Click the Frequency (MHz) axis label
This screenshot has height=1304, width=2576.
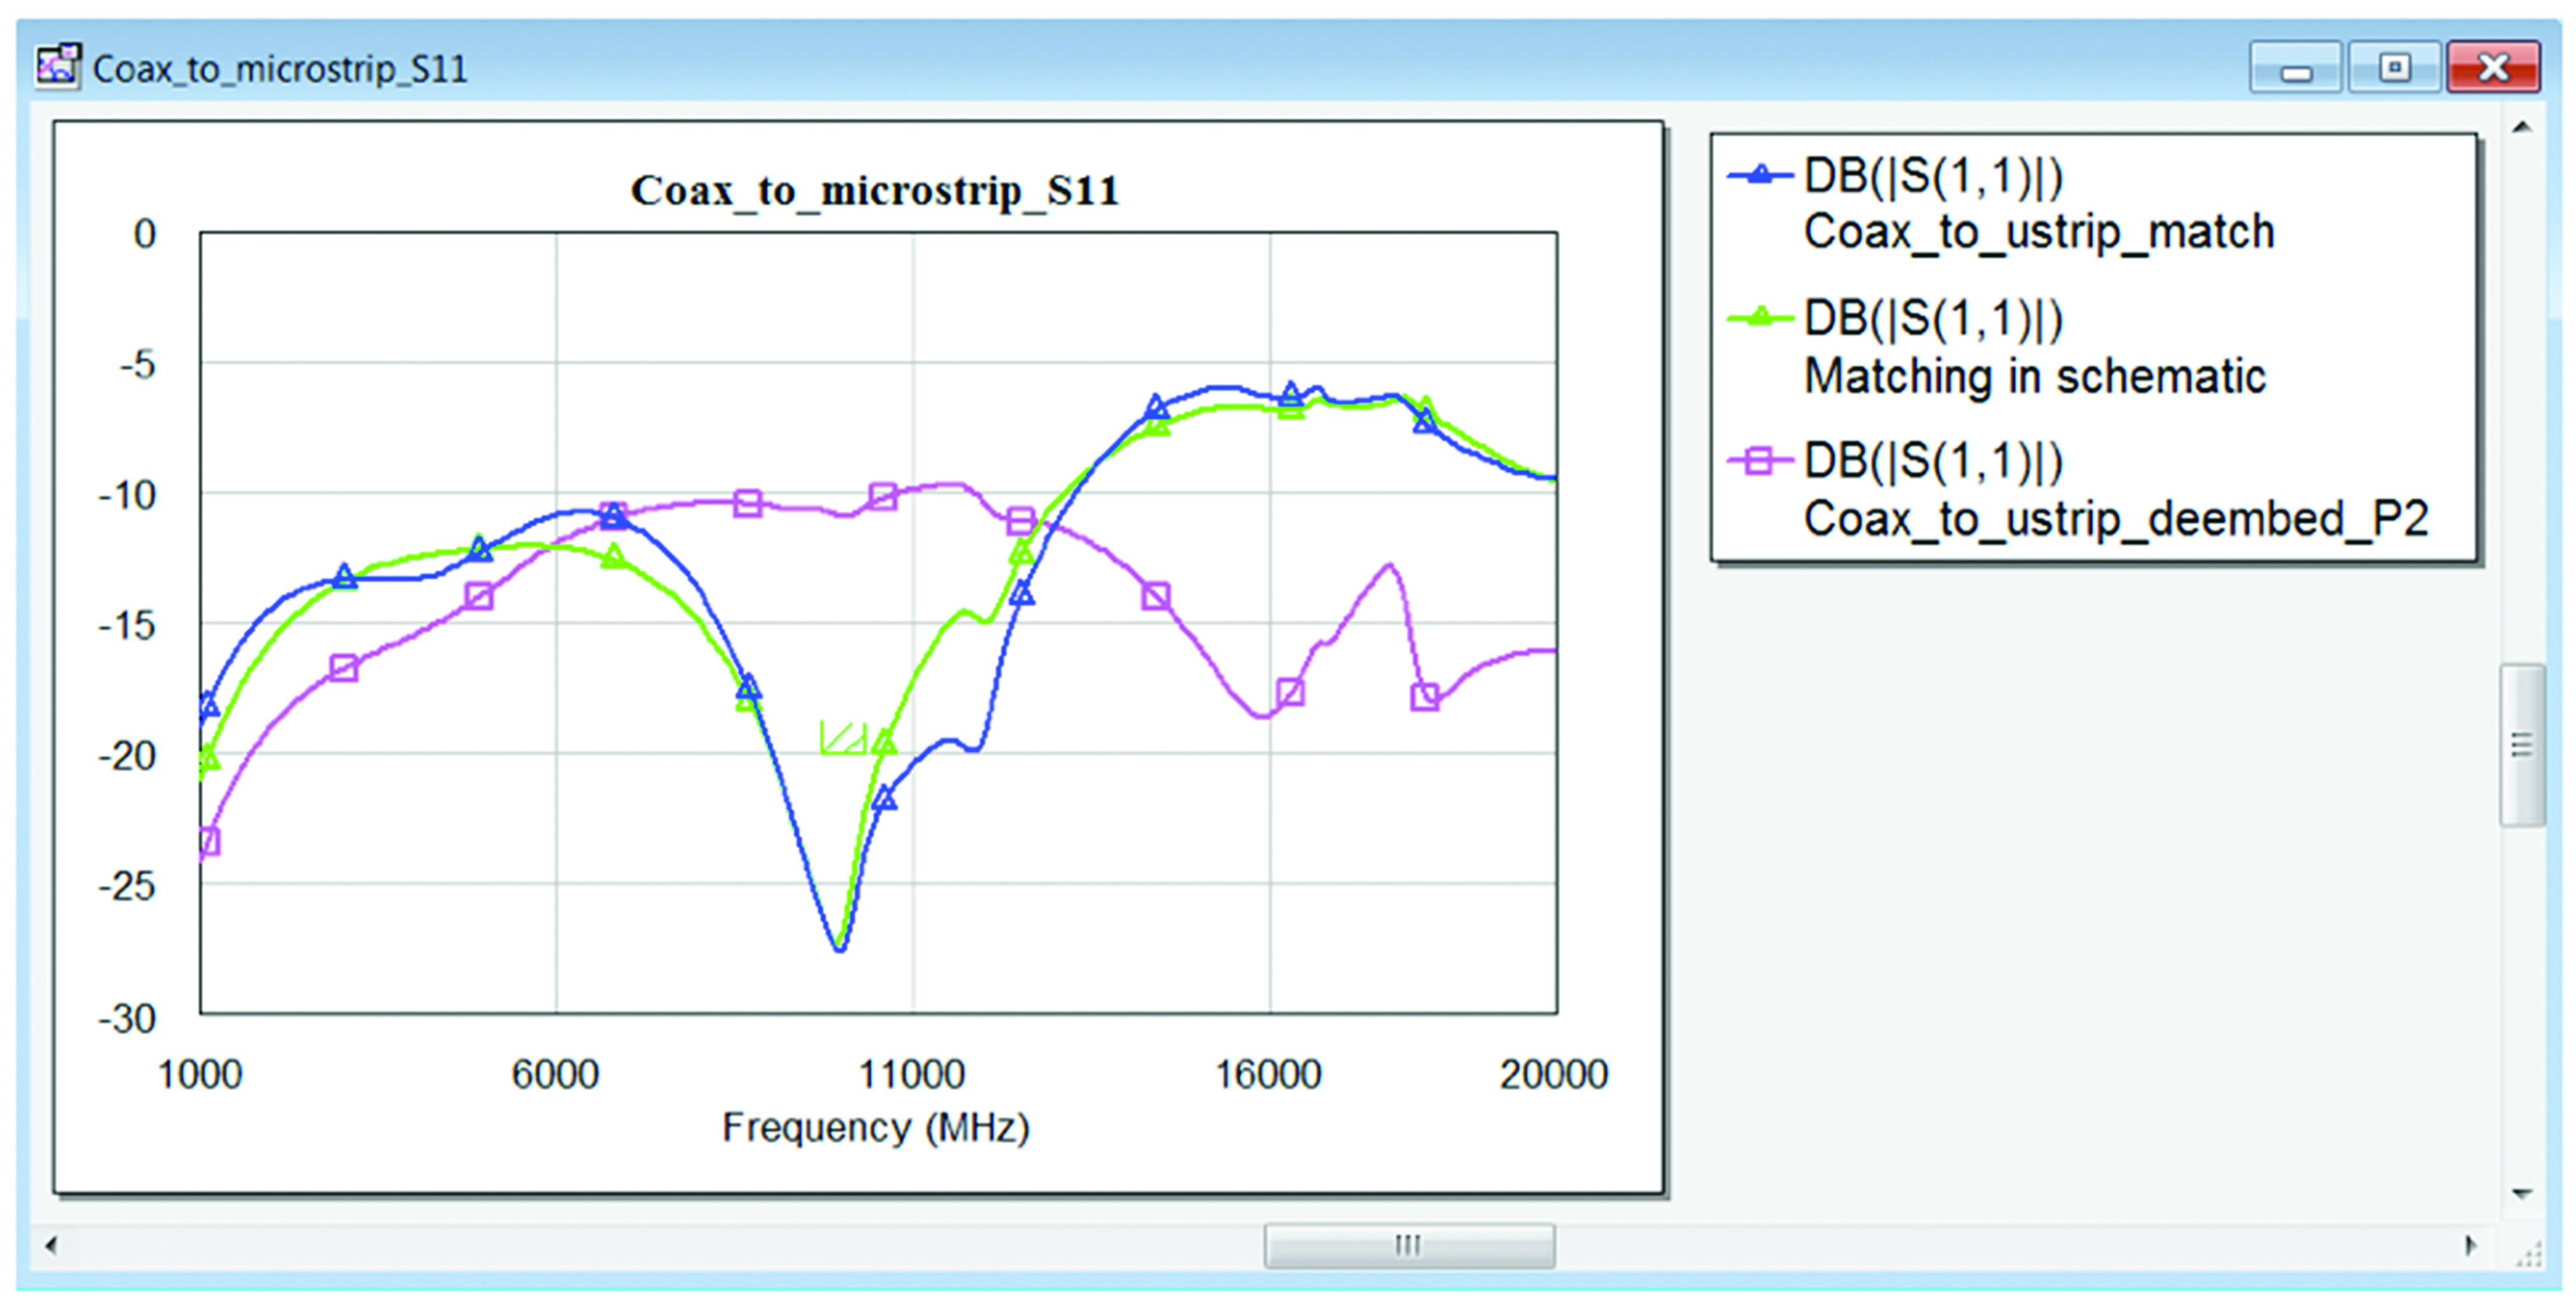(875, 1127)
